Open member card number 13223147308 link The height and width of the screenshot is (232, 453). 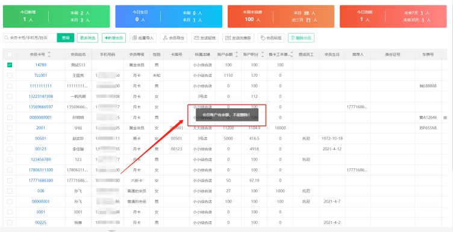(41, 96)
